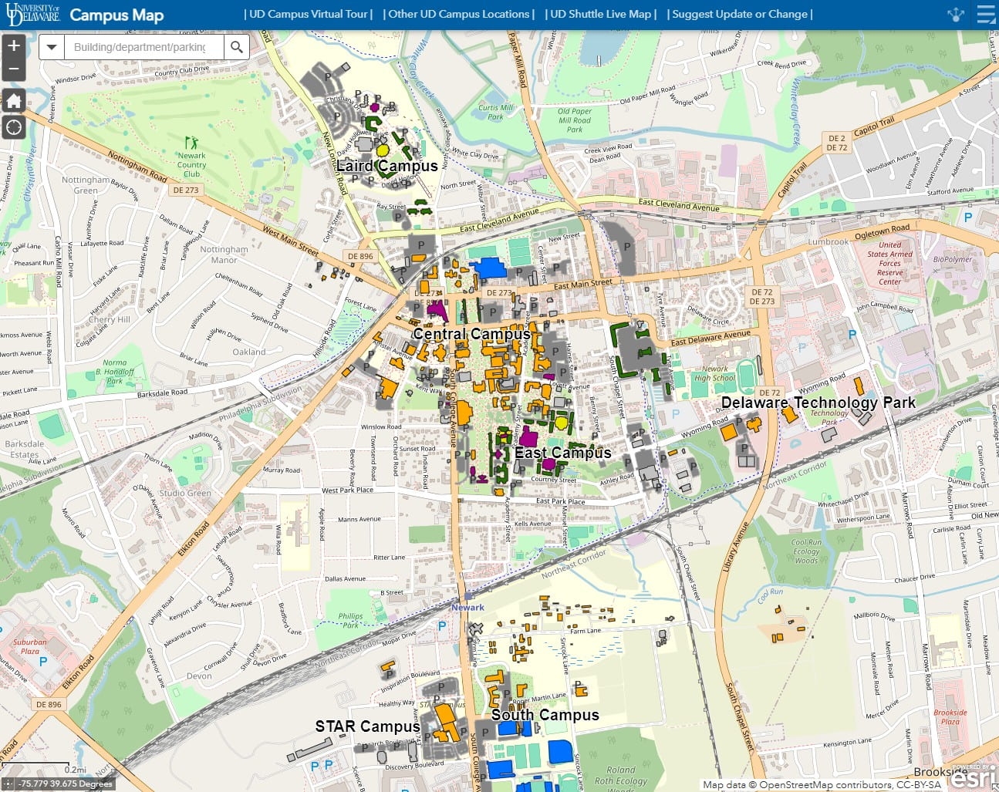Open UD Campus Virtual Tour
The image size is (999, 792).
[309, 14]
